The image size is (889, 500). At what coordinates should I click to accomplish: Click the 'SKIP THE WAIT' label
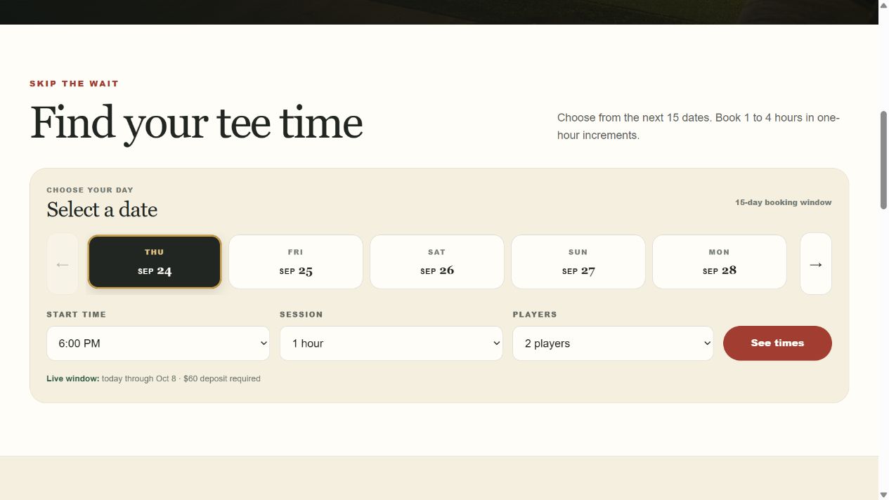(x=74, y=84)
